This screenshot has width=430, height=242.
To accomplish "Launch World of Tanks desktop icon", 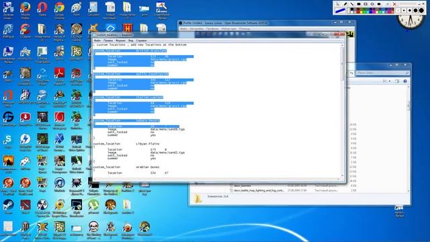I will click(26, 230).
